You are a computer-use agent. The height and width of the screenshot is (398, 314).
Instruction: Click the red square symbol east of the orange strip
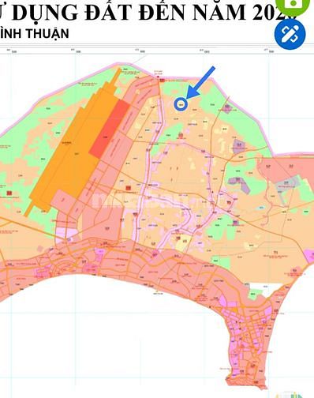tap(128, 188)
